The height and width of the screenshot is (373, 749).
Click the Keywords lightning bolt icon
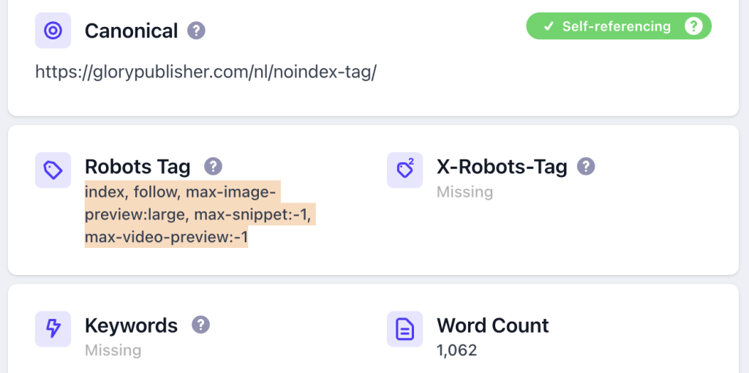53,329
